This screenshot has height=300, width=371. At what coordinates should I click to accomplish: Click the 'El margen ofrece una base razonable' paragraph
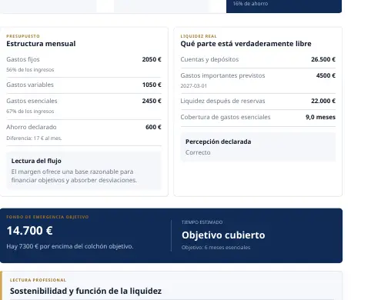pos(74,176)
